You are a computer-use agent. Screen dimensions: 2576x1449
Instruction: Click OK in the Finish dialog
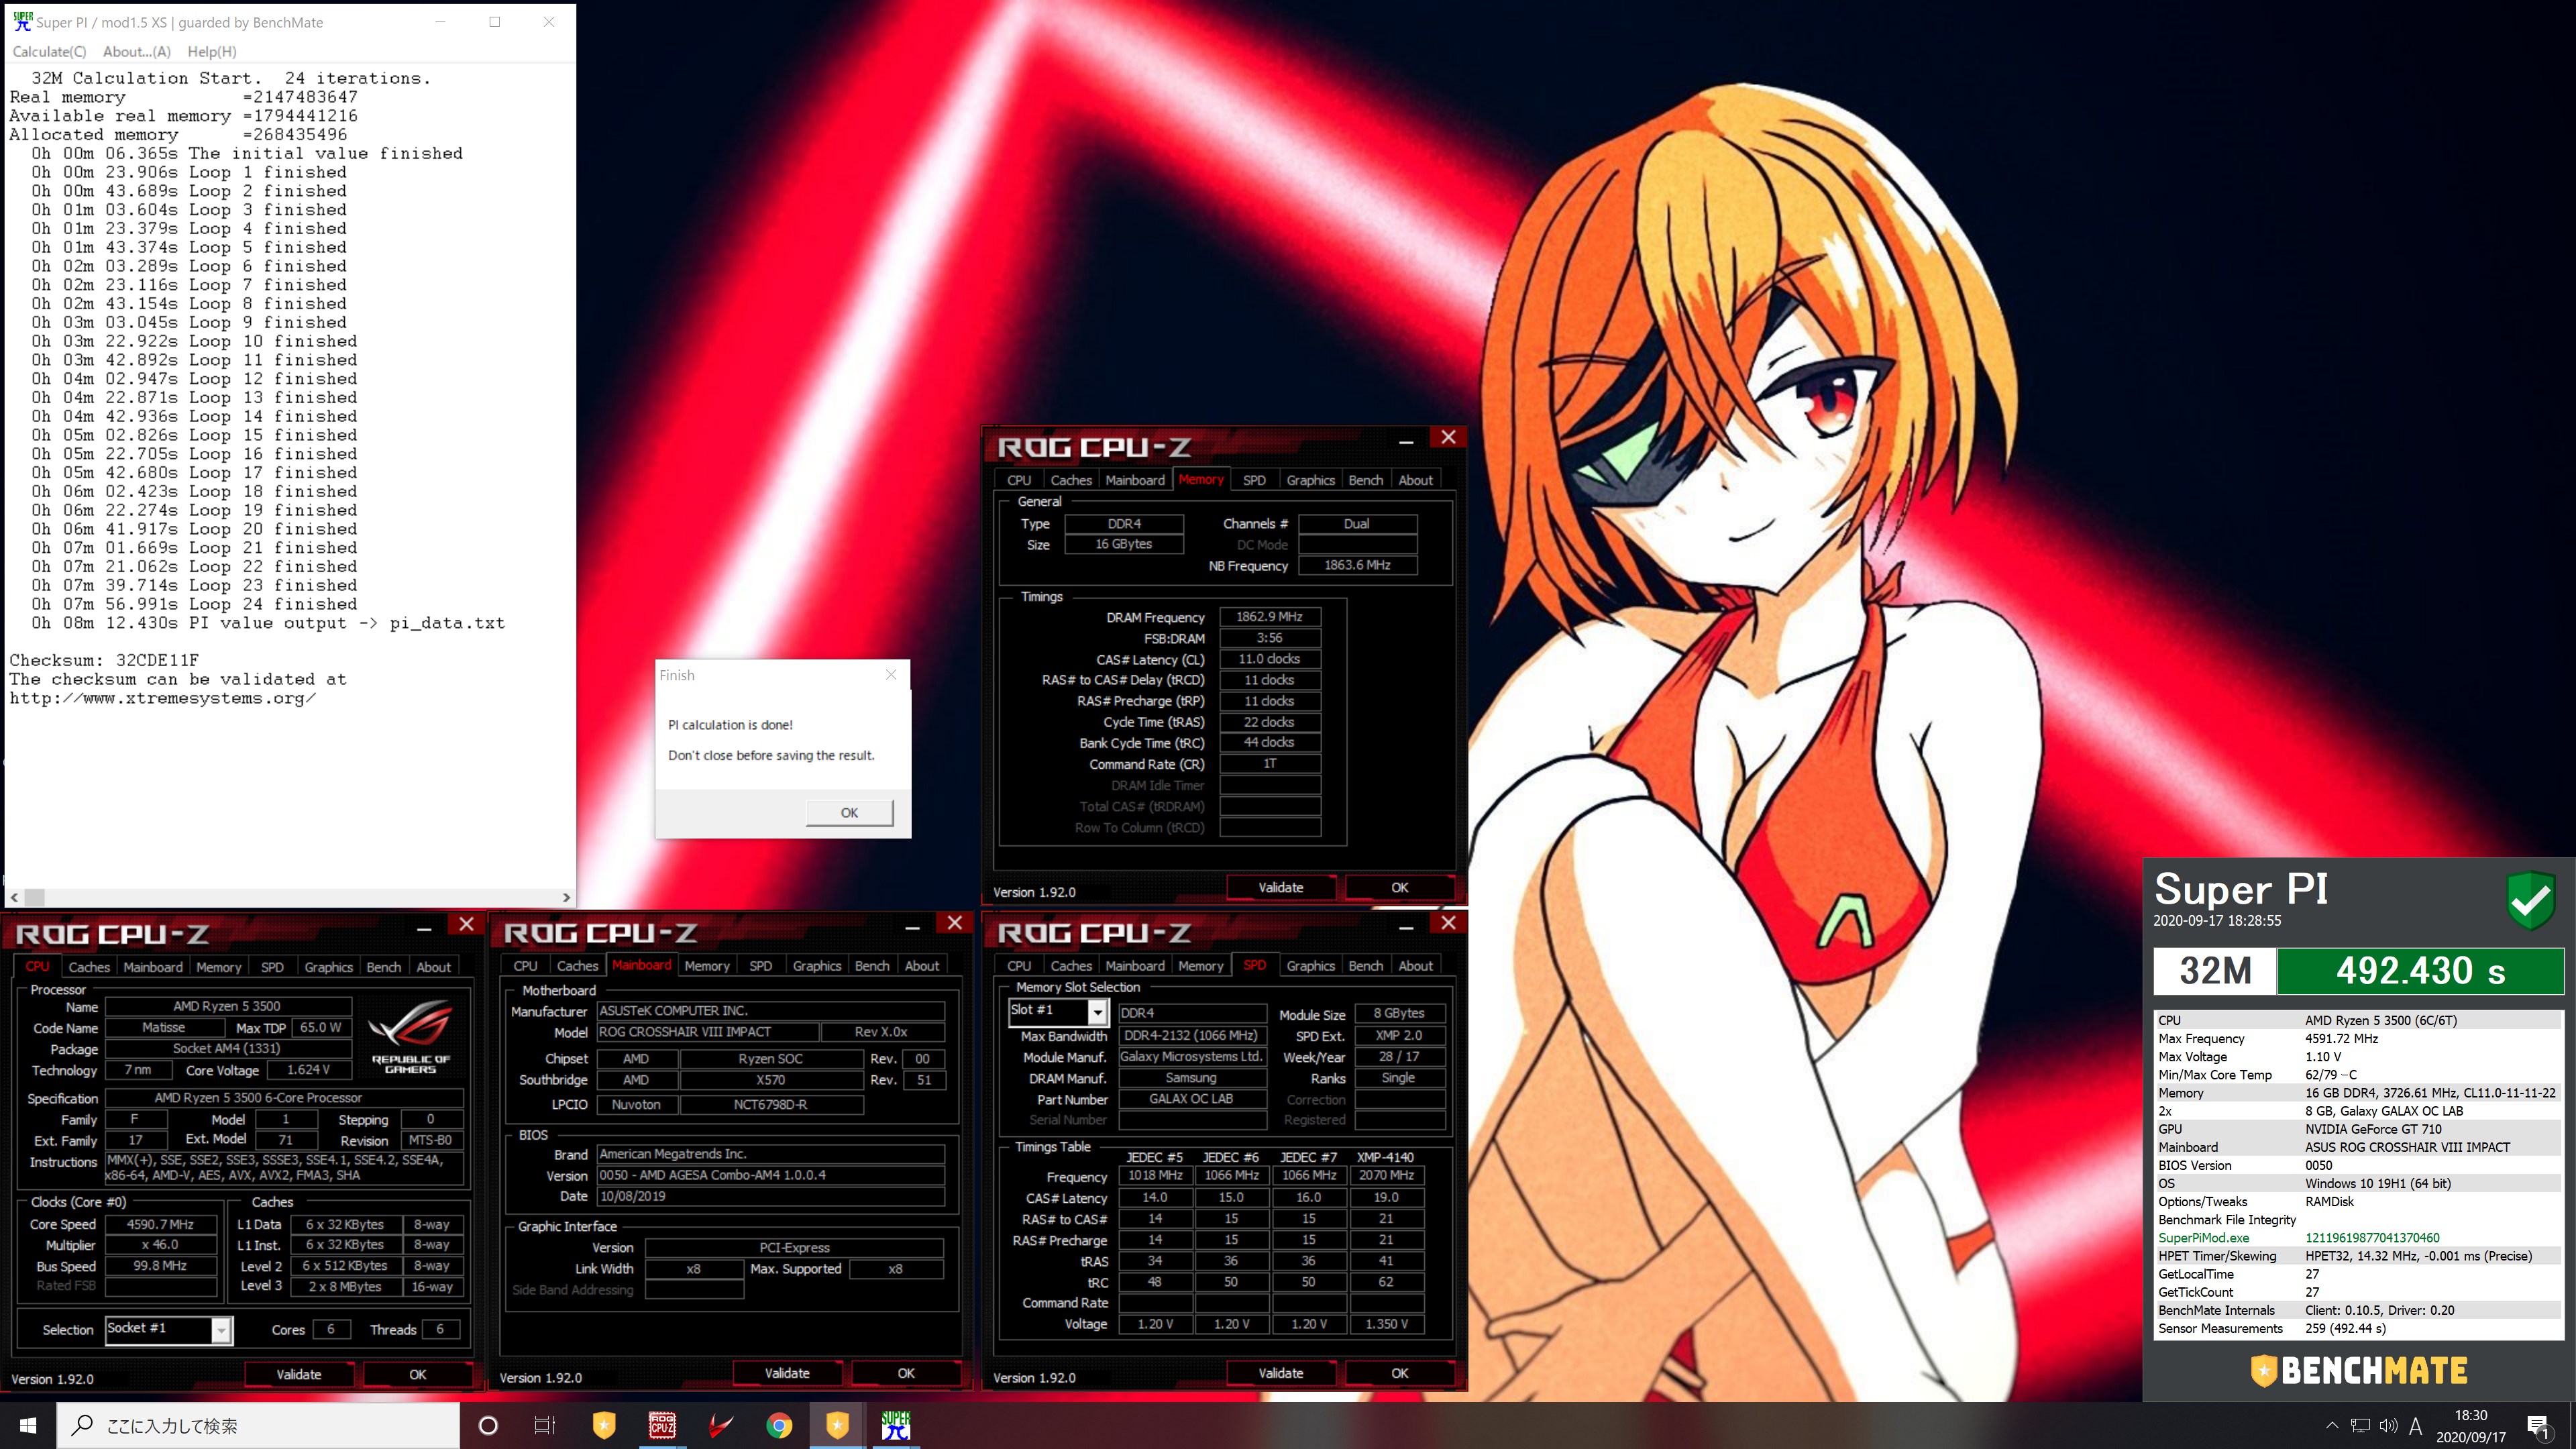click(849, 812)
